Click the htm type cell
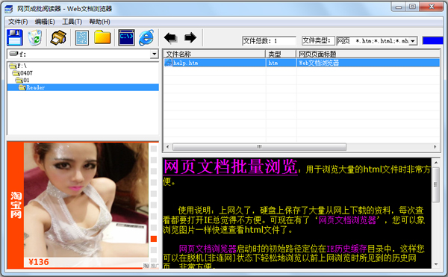 tap(281, 63)
